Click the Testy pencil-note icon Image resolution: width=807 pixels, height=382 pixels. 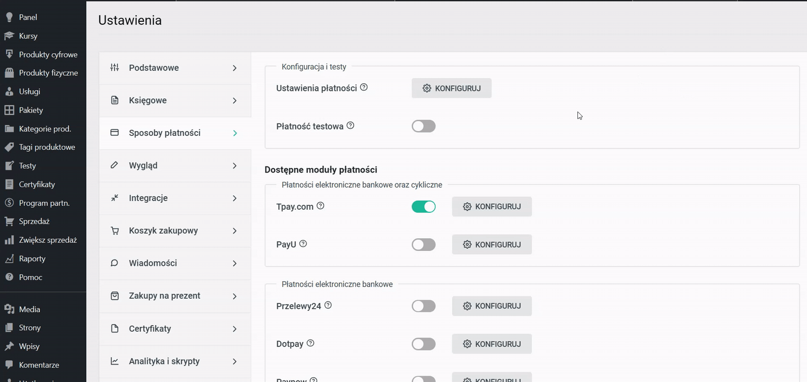pyautogui.click(x=9, y=166)
